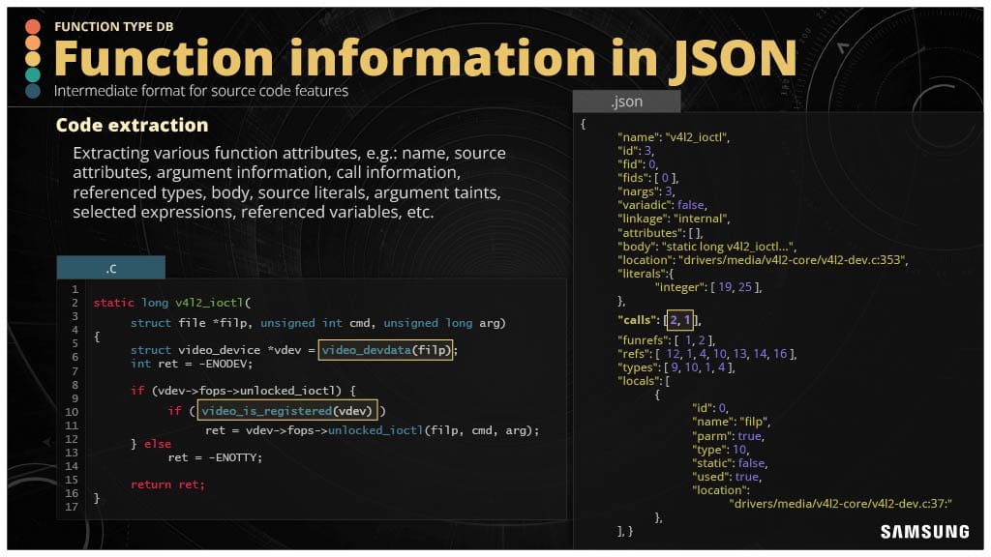
Task: Click the extraction description paragraph
Action: (x=289, y=182)
